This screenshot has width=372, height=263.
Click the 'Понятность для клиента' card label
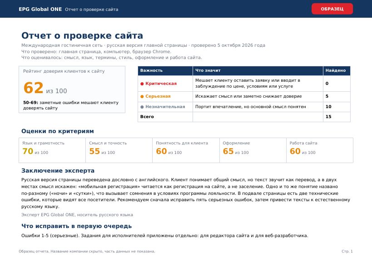coord(182,143)
